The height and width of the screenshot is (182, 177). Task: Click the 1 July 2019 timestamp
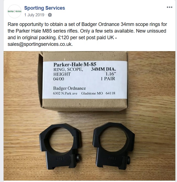pyautogui.click(x=34, y=15)
